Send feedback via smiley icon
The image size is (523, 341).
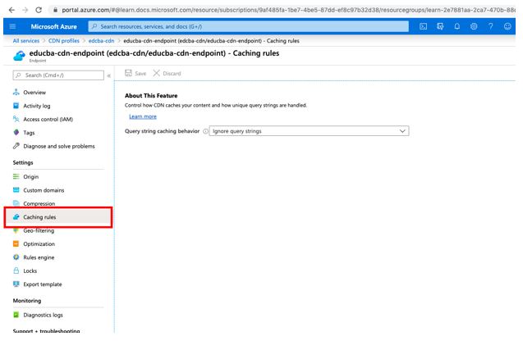(x=507, y=26)
